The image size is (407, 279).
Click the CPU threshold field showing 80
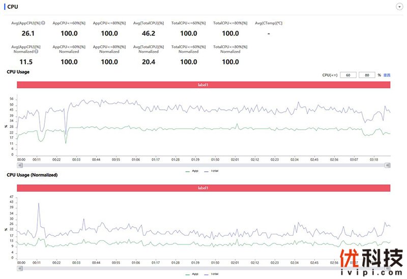click(x=366, y=75)
